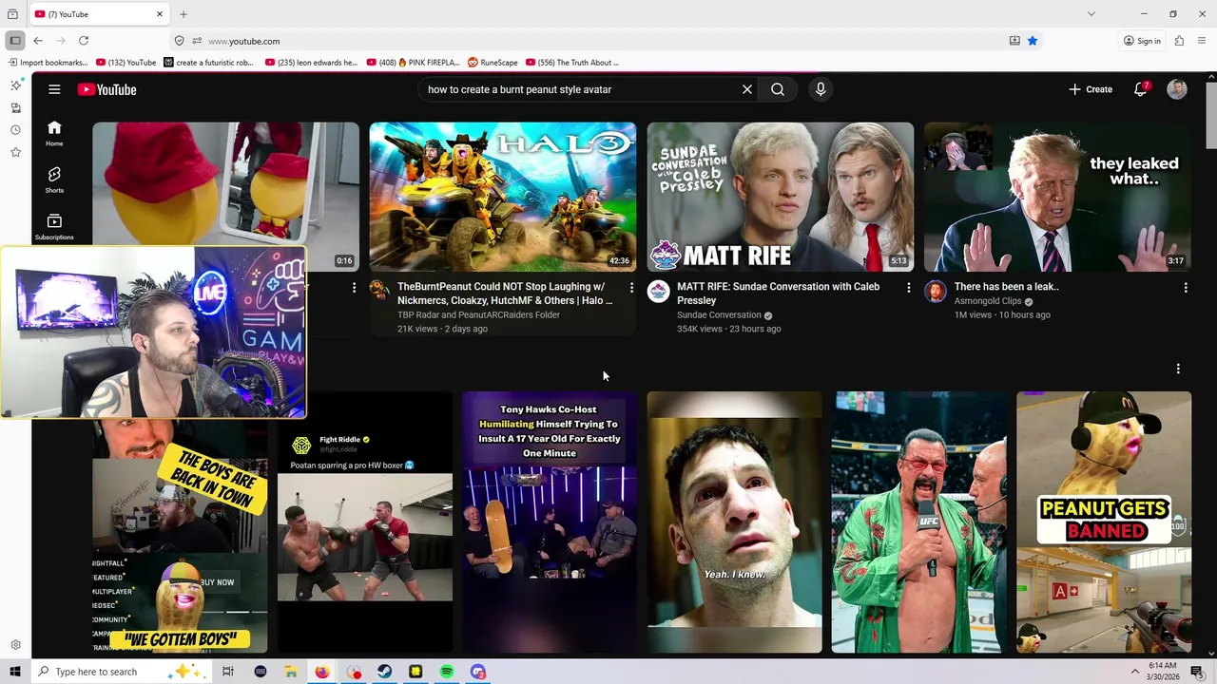Open File Explorer from the taskbar

(x=291, y=672)
